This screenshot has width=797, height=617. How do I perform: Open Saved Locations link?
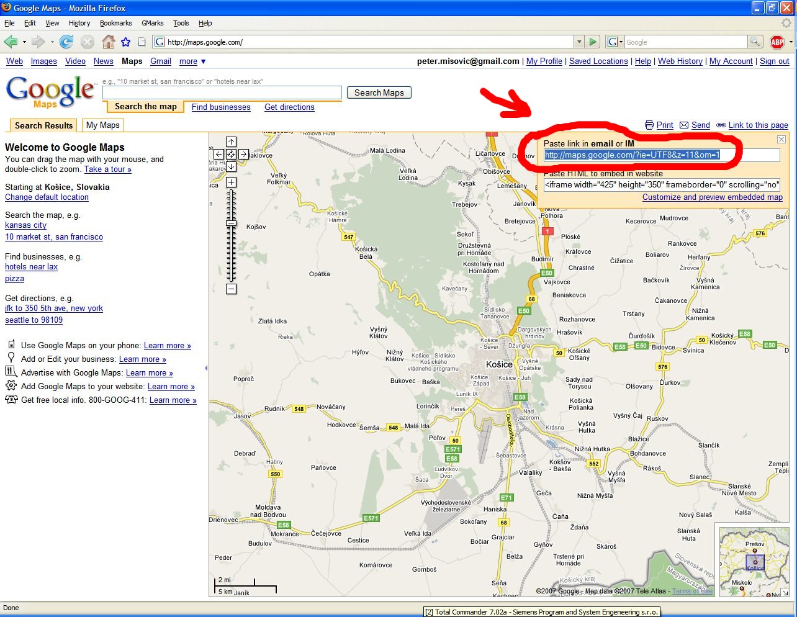tap(598, 61)
